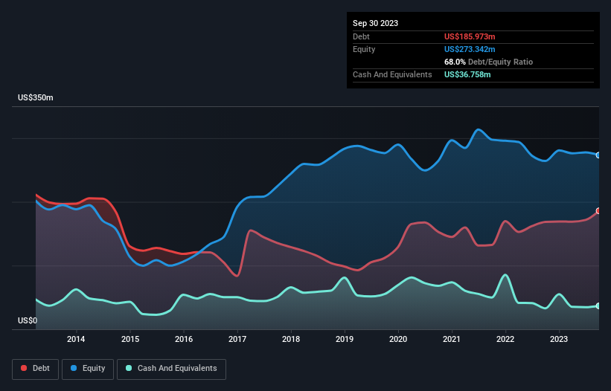Click the Debt value US$185.973m
Image resolution: width=611 pixels, height=391 pixels.
(x=470, y=36)
